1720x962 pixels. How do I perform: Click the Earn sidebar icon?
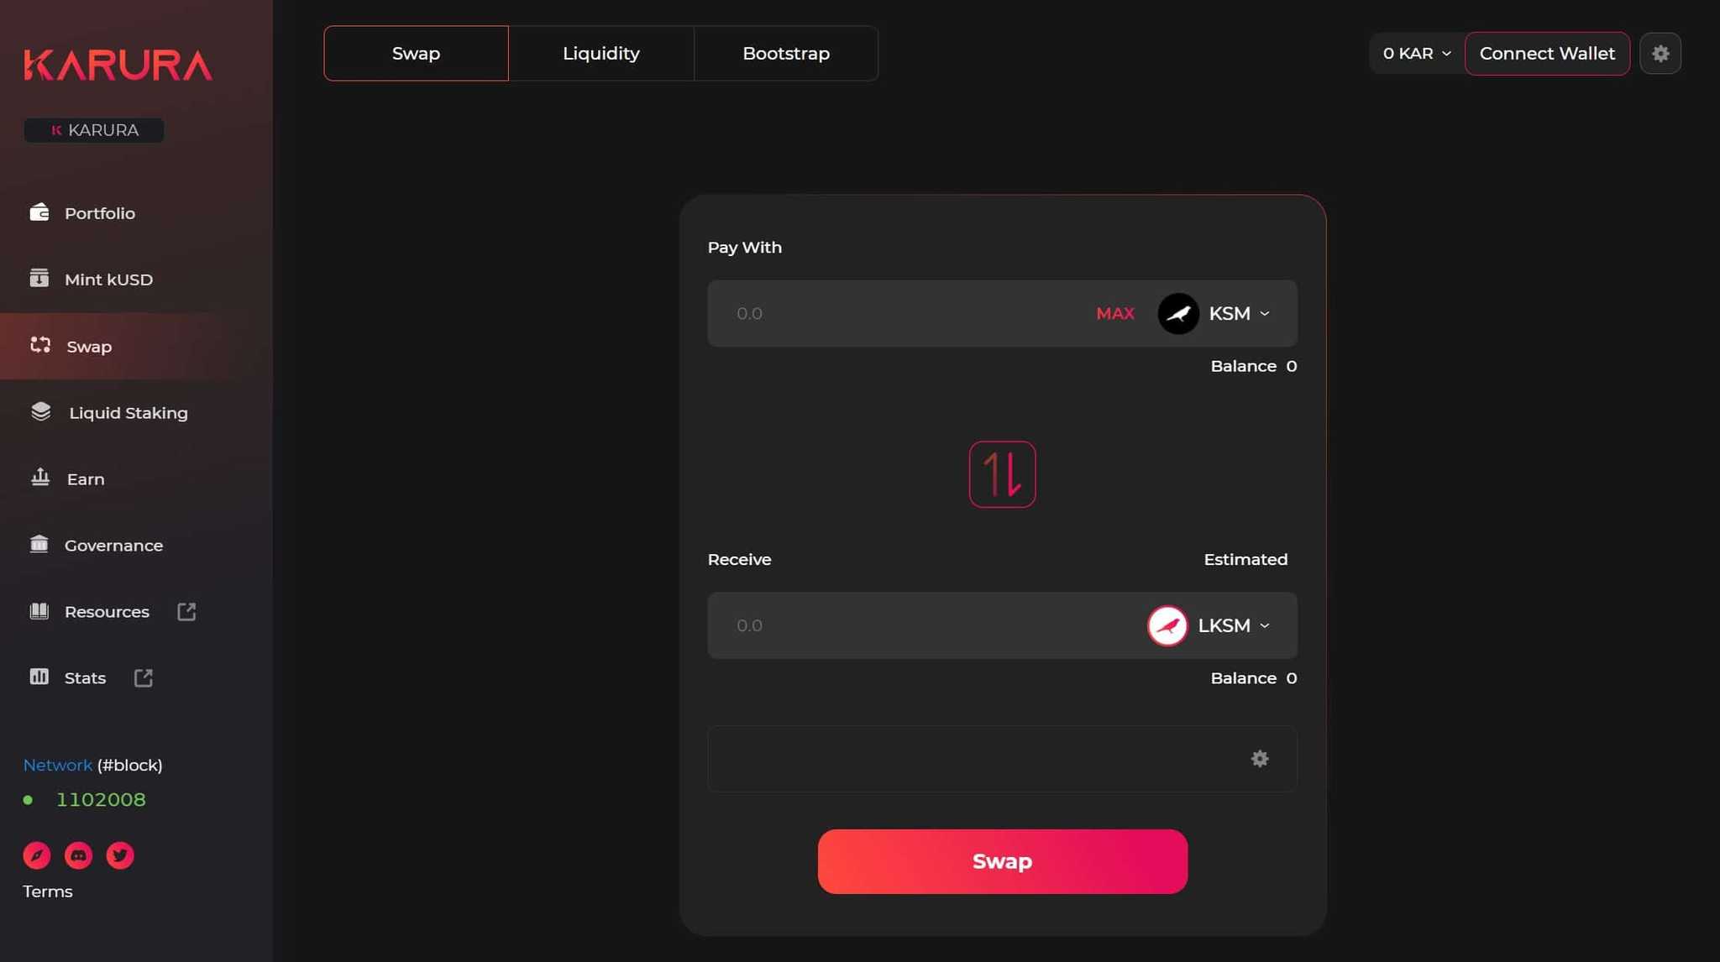pyautogui.click(x=39, y=478)
